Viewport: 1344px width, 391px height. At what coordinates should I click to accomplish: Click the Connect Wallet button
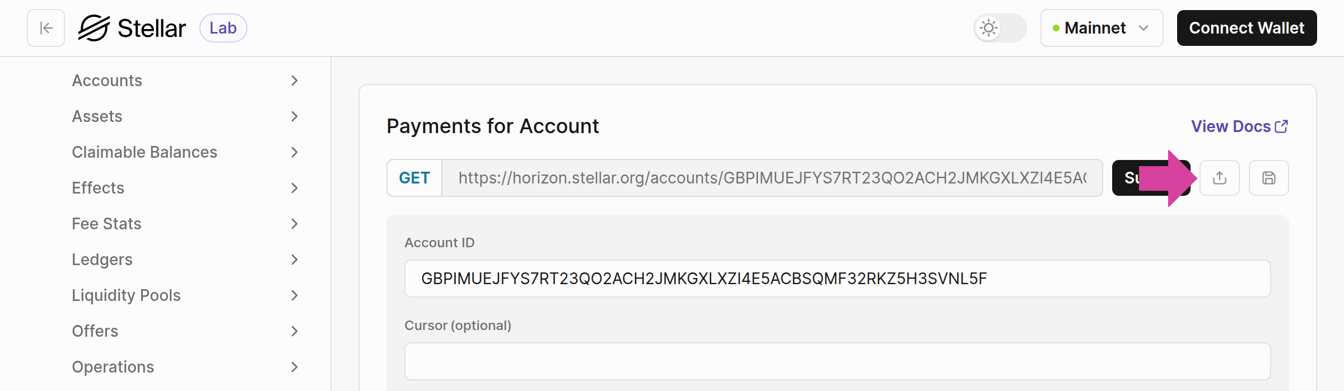coord(1247,27)
